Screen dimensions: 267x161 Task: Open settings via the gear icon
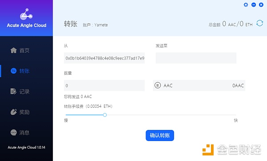point(246,5)
